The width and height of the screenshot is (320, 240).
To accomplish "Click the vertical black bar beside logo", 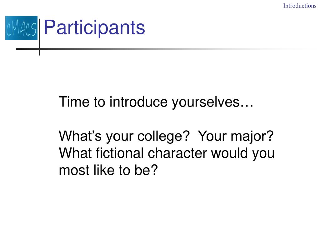I will (x=39, y=37).
